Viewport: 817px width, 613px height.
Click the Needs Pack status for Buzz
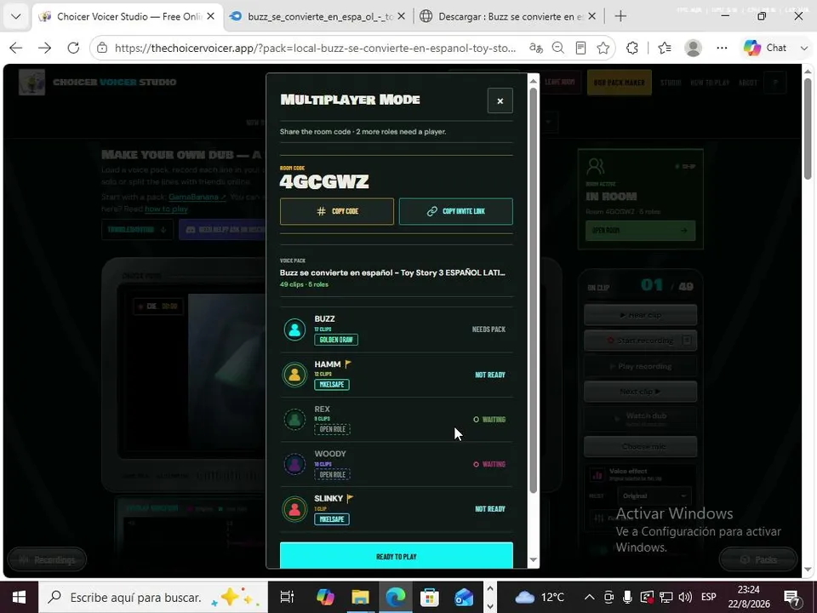(488, 329)
